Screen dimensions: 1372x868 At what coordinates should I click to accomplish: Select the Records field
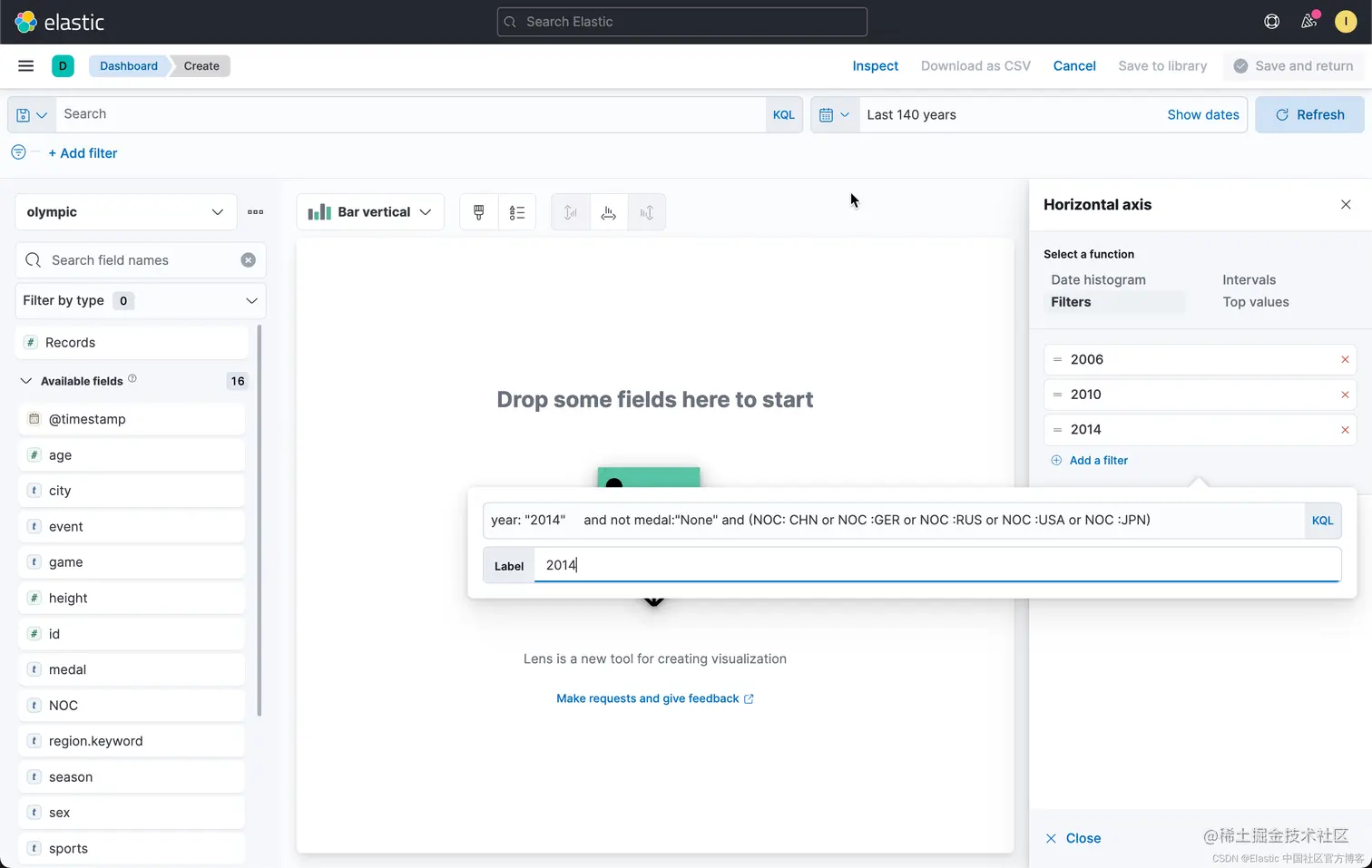pyautogui.click(x=132, y=343)
